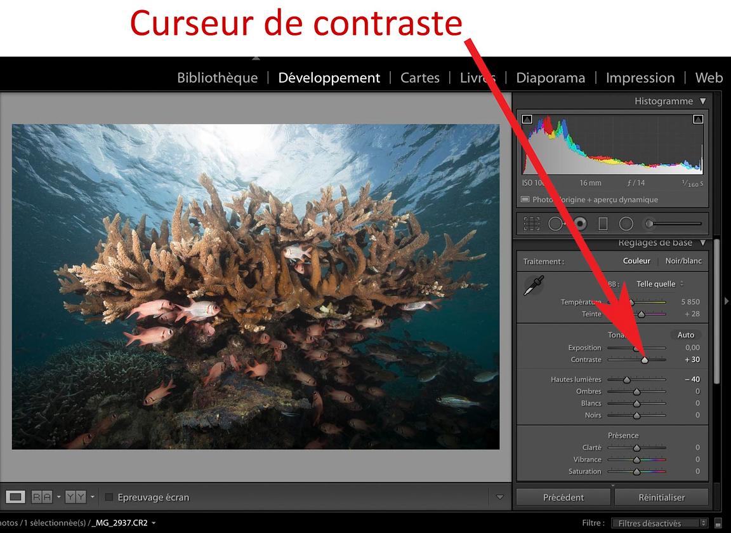
Task: Toggle original photo plus smart preview icon
Action: [x=525, y=199]
